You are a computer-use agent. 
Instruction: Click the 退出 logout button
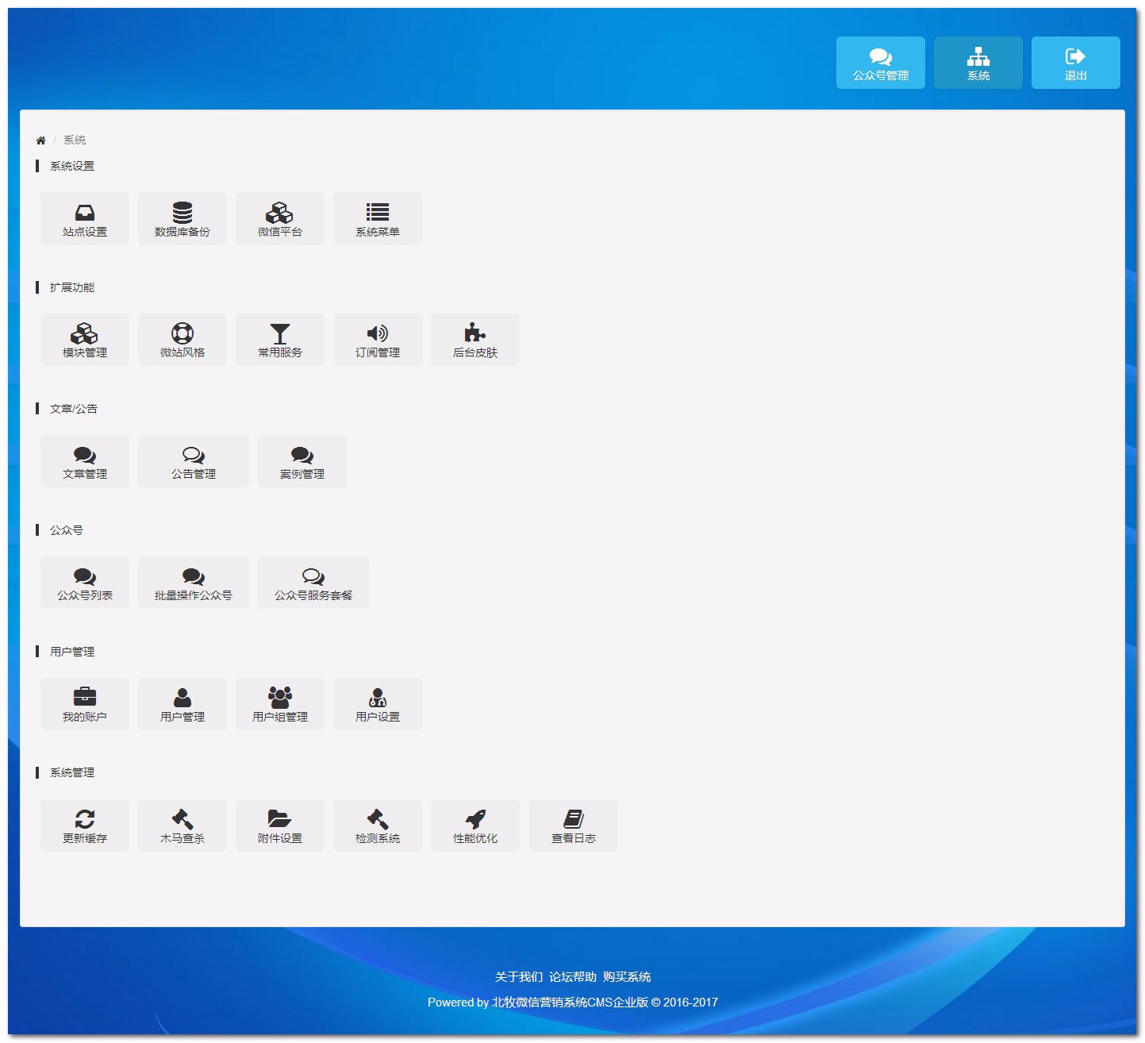pos(1075,63)
